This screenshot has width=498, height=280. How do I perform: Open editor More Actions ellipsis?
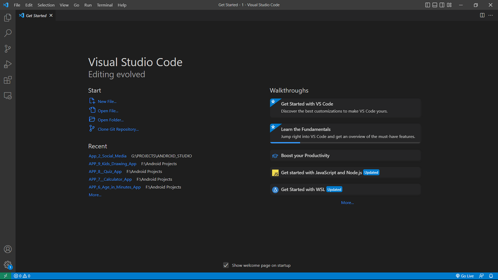point(491,15)
